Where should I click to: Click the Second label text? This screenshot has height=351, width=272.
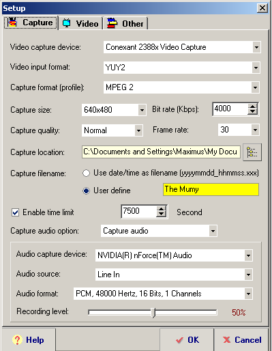(x=190, y=212)
